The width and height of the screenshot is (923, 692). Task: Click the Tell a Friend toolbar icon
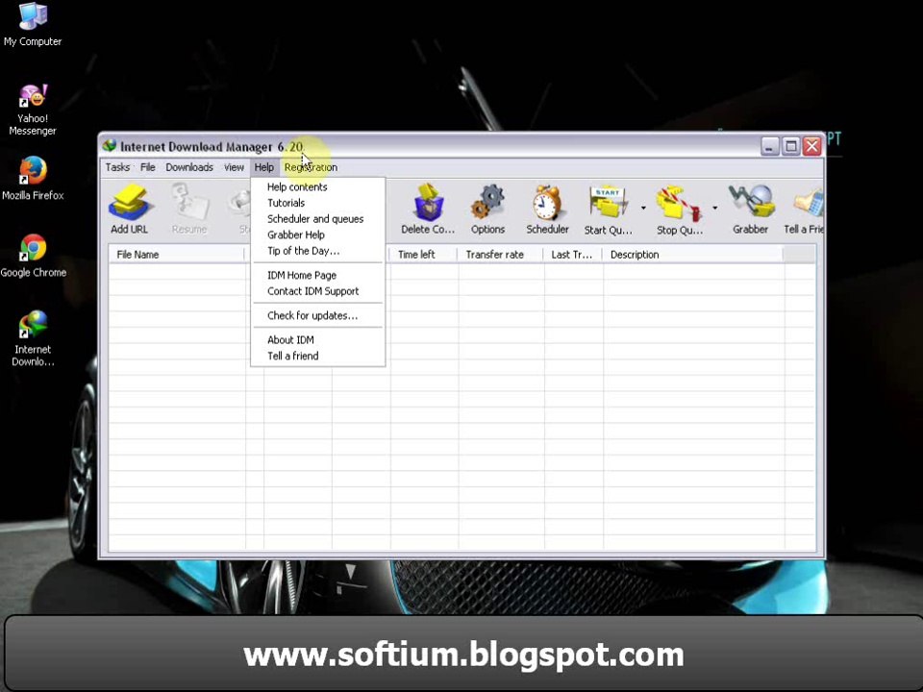[x=804, y=209]
